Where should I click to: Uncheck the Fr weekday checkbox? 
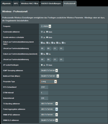(63, 43)
